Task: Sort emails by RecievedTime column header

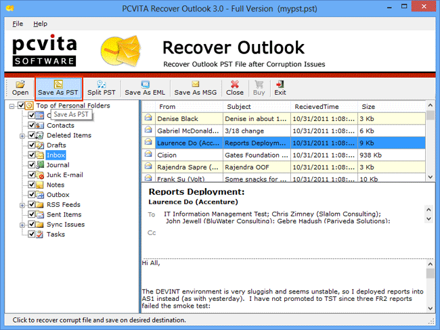Action: pos(324,107)
